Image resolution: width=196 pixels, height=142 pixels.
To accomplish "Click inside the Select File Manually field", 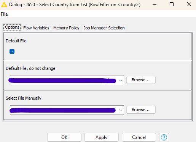I will point(64,110).
